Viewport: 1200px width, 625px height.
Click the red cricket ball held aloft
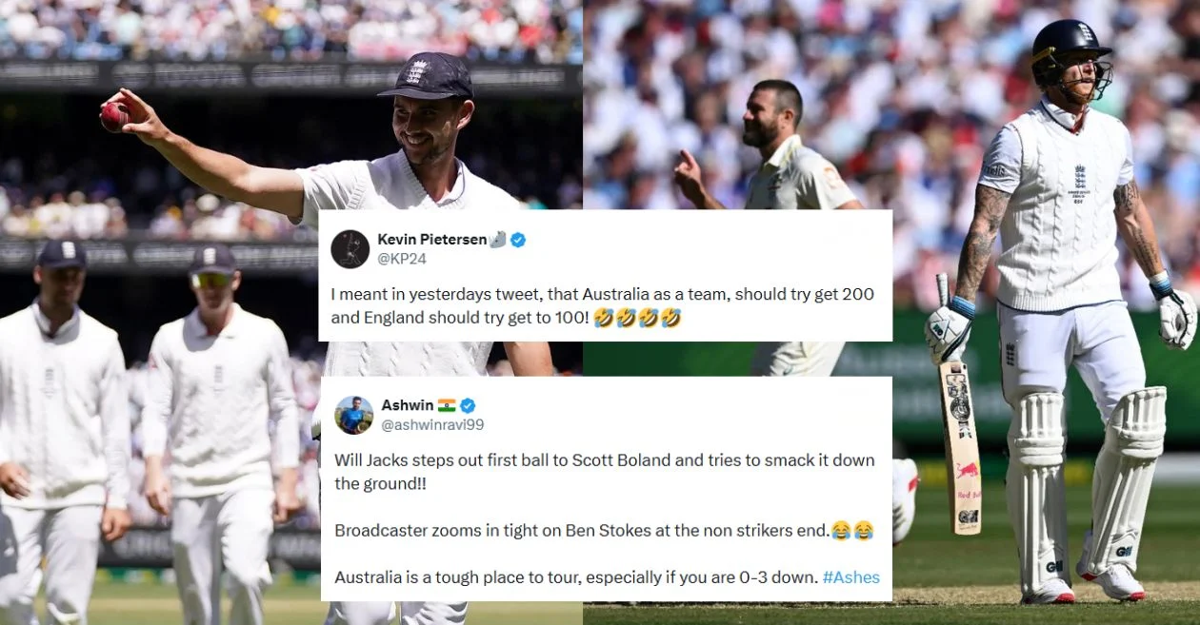pyautogui.click(x=114, y=117)
